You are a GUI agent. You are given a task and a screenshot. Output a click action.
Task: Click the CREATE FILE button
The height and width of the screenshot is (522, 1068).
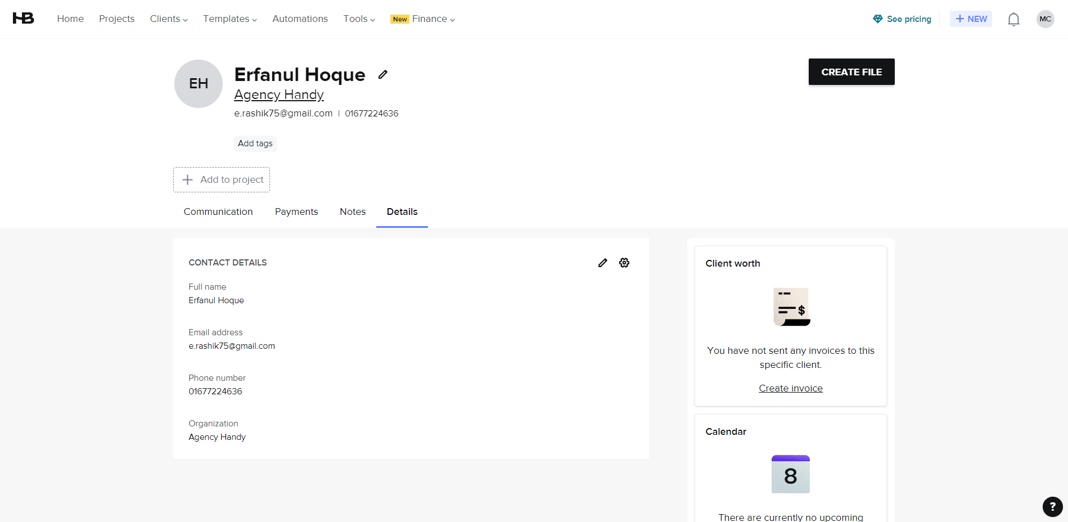(x=851, y=71)
